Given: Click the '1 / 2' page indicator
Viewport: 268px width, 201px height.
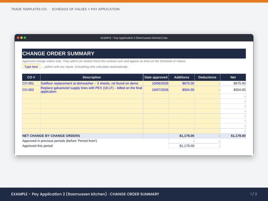Looking at the screenshot, I should [x=253, y=194].
